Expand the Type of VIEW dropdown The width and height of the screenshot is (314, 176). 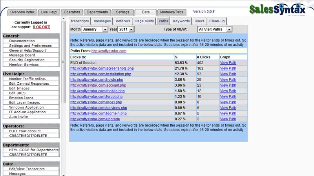coord(214,29)
